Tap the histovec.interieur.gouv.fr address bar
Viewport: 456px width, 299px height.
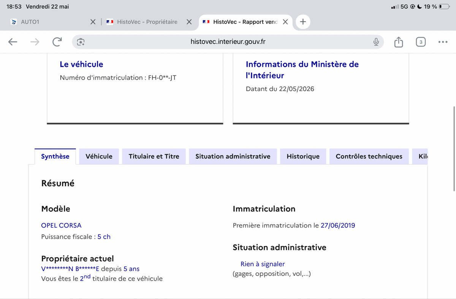coord(228,42)
